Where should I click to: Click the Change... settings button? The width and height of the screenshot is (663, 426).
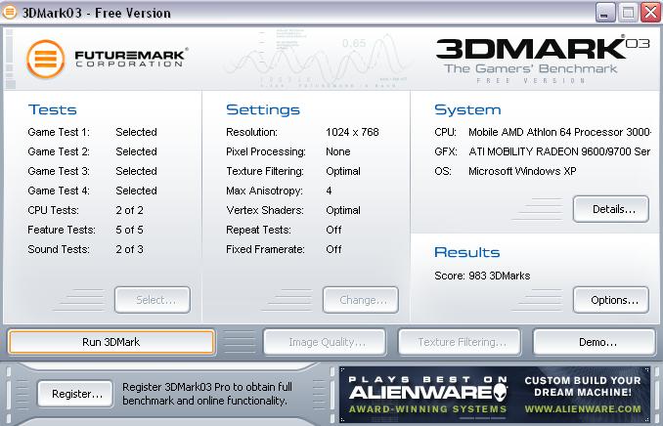point(361,300)
